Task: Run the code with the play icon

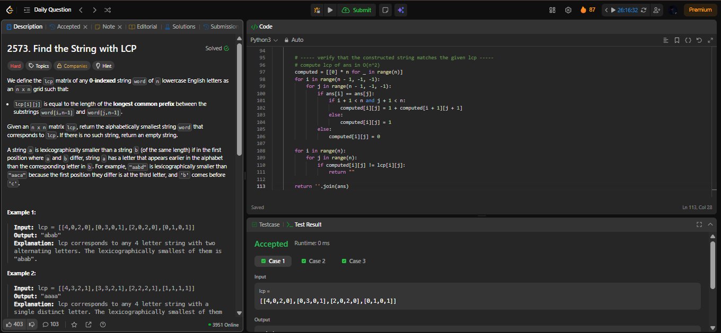Action: coord(330,10)
